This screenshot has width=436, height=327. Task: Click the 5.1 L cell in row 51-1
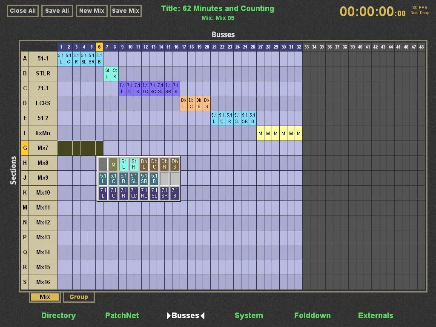[61, 59]
